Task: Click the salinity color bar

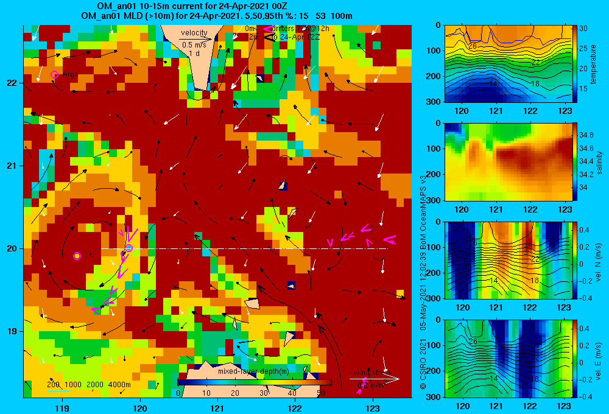Action: (574, 162)
